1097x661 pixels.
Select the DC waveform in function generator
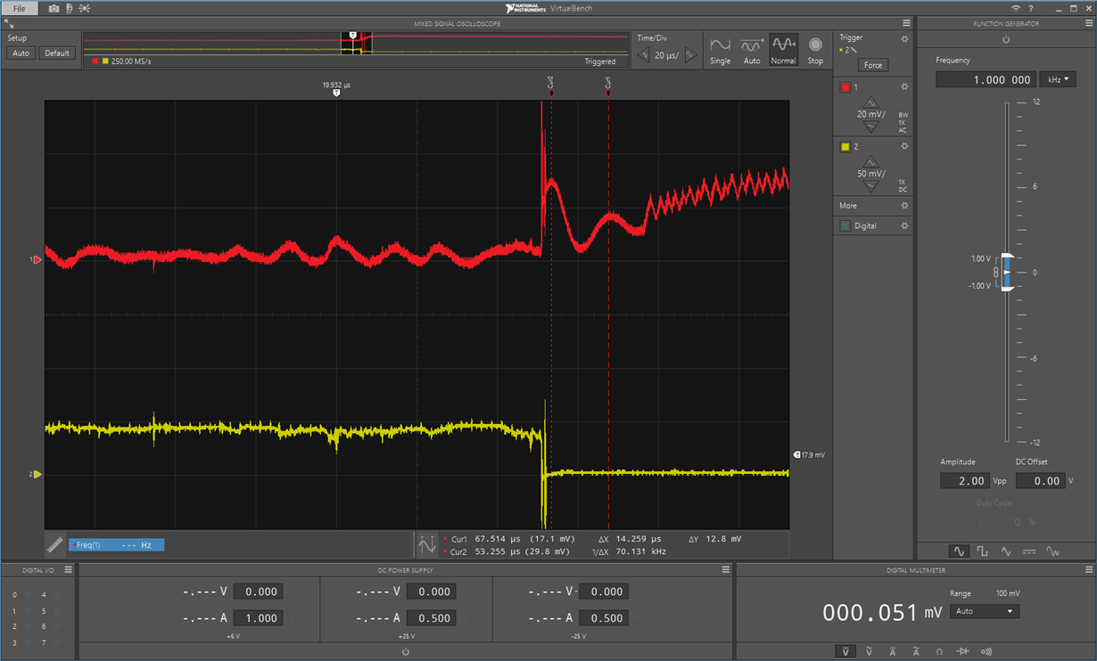point(1029,552)
